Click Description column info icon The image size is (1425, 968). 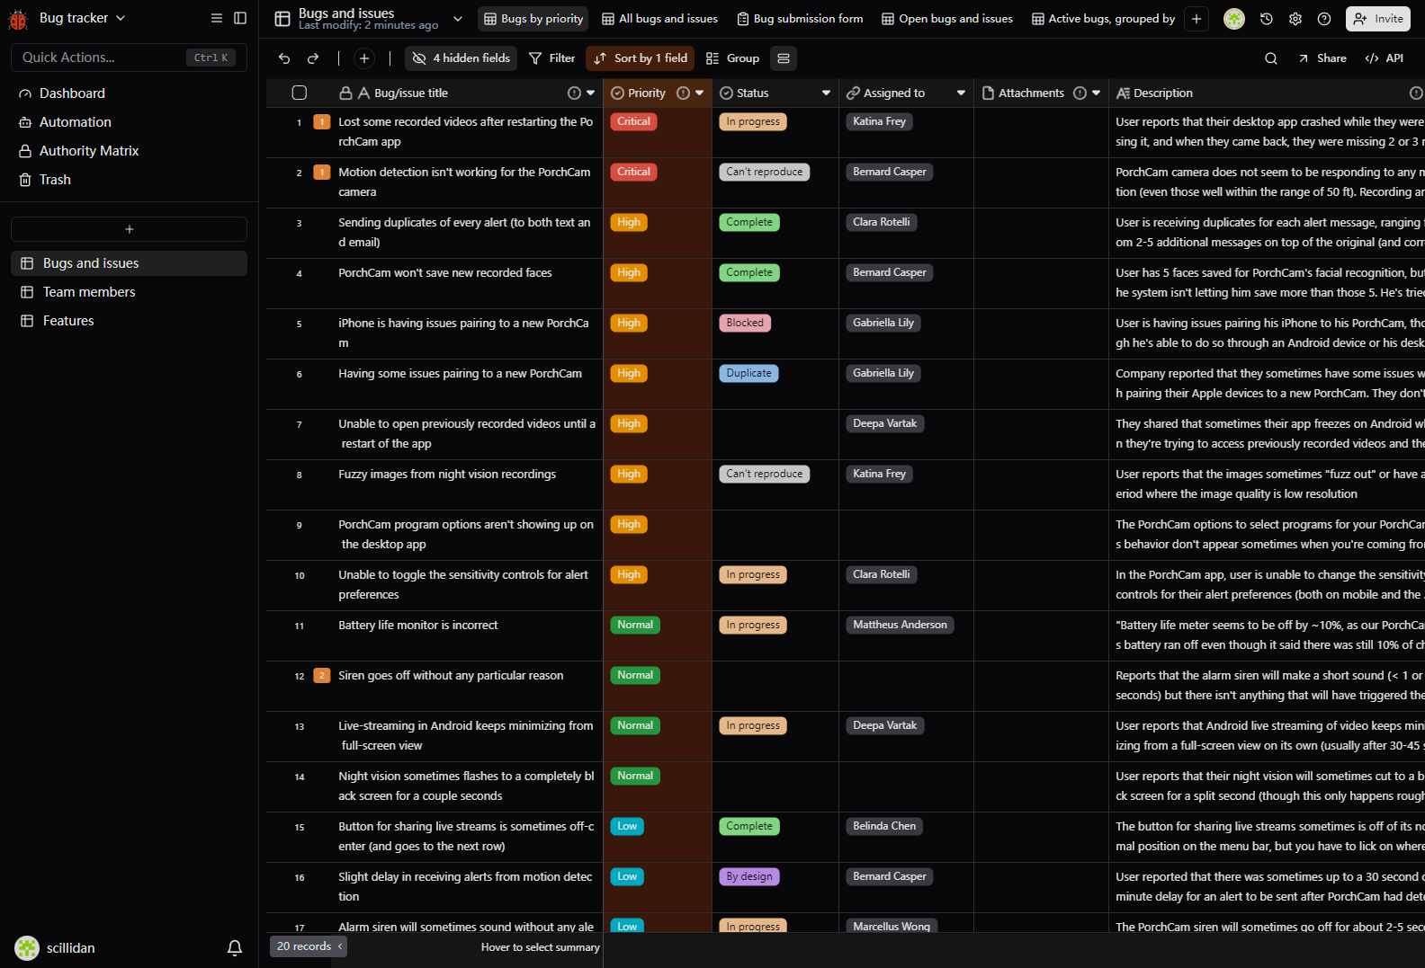(1416, 93)
